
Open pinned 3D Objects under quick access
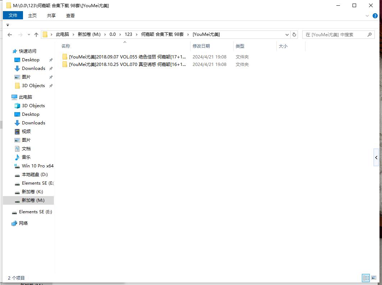[x=33, y=86]
